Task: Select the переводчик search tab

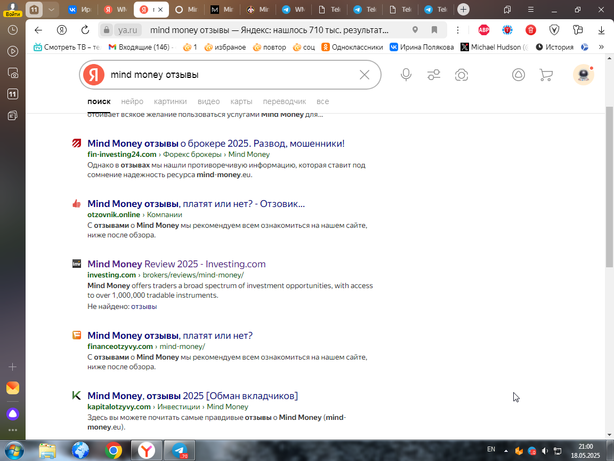Action: coord(284,101)
